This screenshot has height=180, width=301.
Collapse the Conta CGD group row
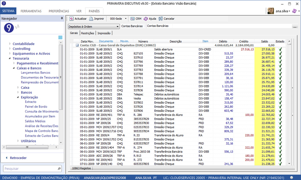click(x=77, y=45)
